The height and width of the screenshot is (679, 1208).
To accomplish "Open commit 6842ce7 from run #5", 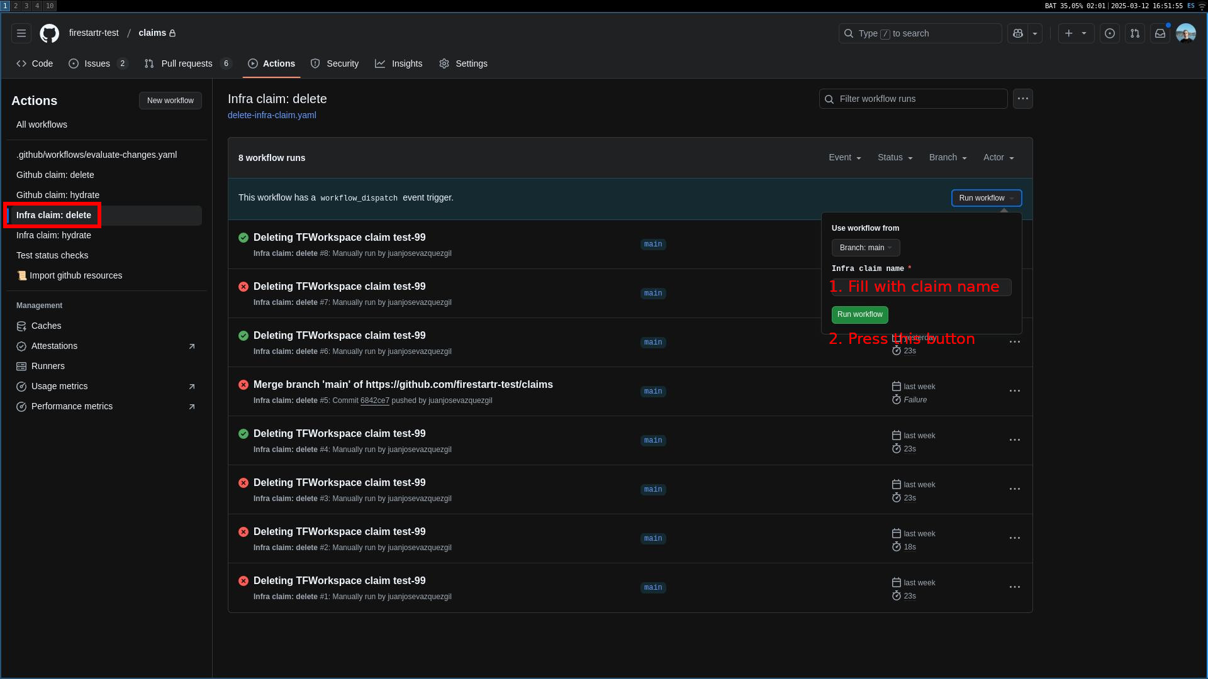I will click(374, 400).
